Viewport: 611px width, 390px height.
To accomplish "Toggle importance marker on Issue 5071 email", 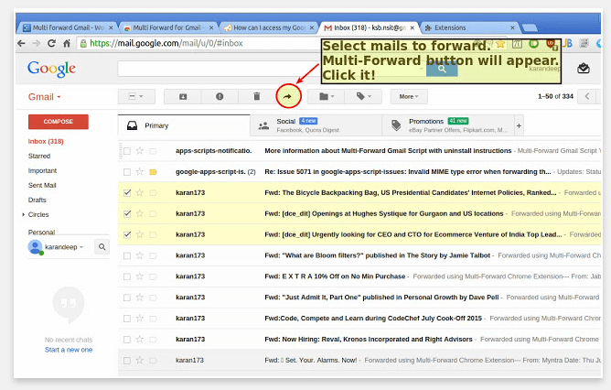I will coord(153,171).
